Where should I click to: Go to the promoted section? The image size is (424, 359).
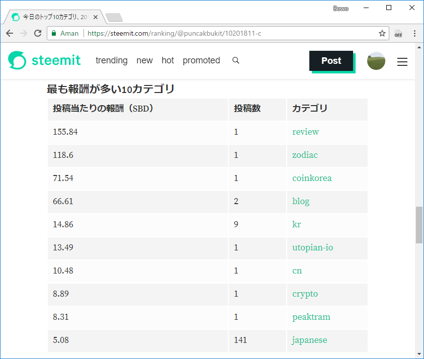(x=201, y=60)
